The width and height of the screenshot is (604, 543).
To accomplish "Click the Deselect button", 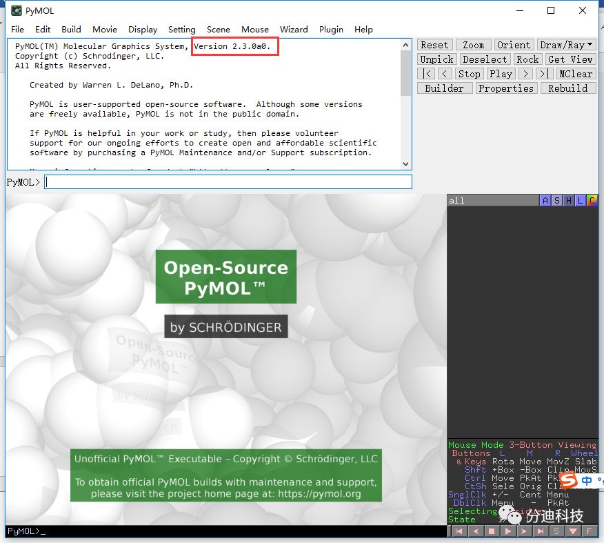I will [485, 59].
